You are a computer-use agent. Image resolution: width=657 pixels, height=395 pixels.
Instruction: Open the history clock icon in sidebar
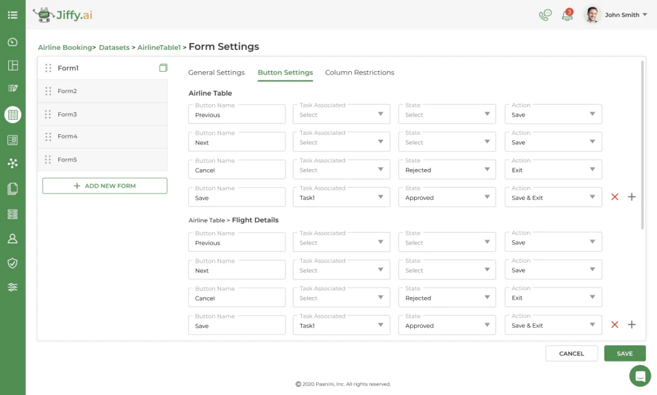tap(12, 42)
